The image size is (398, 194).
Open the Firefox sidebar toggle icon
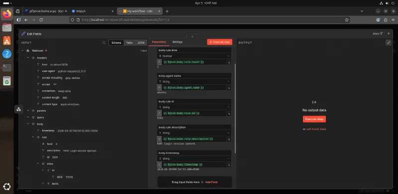point(19,20)
